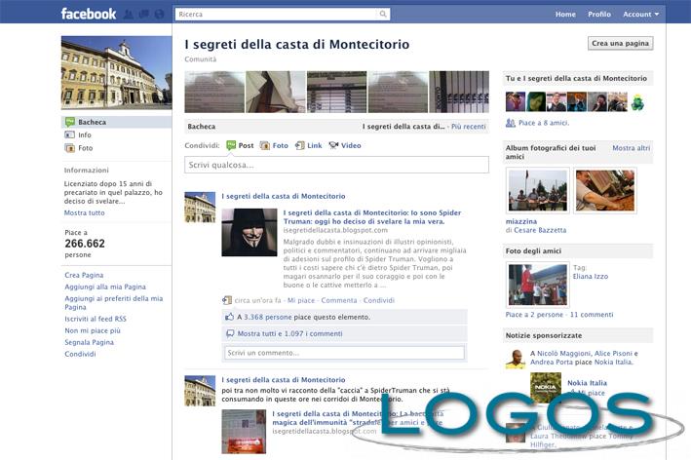The height and width of the screenshot is (460, 691).
Task: Click the Nokia Italia sponsored link
Action: [x=587, y=383]
